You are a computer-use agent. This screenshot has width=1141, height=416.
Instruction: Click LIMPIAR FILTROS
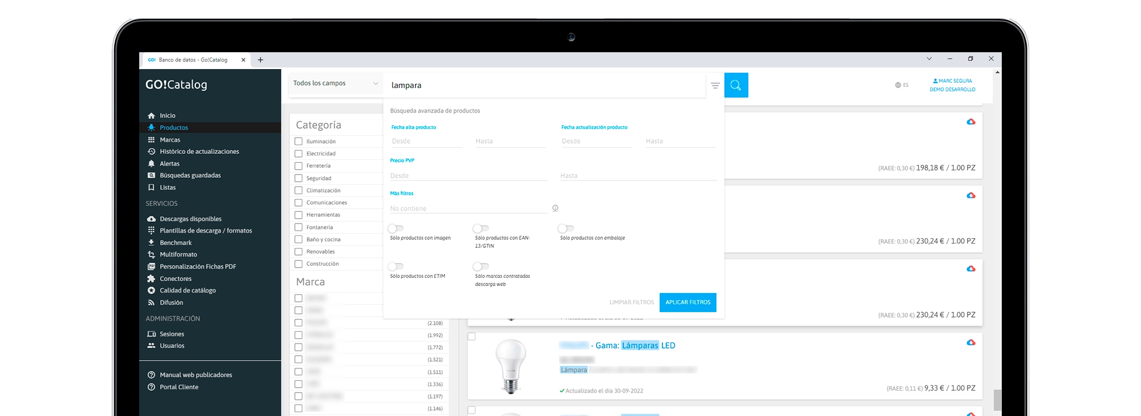point(631,302)
